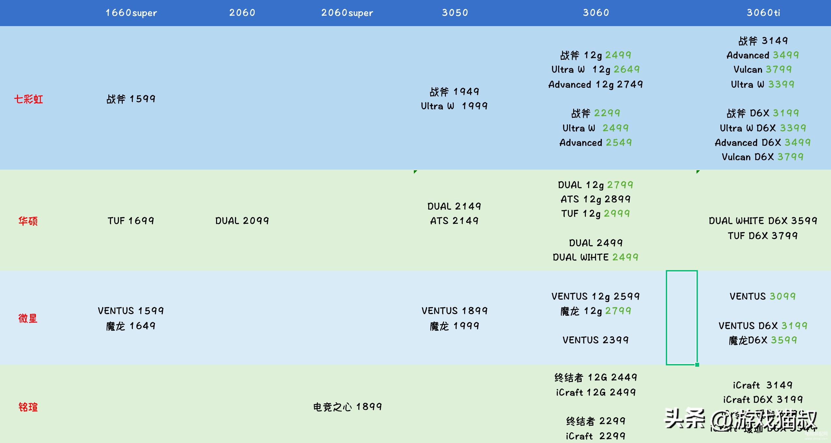
Task: Click the TUF 12g 2999 entry
Action: click(x=596, y=214)
